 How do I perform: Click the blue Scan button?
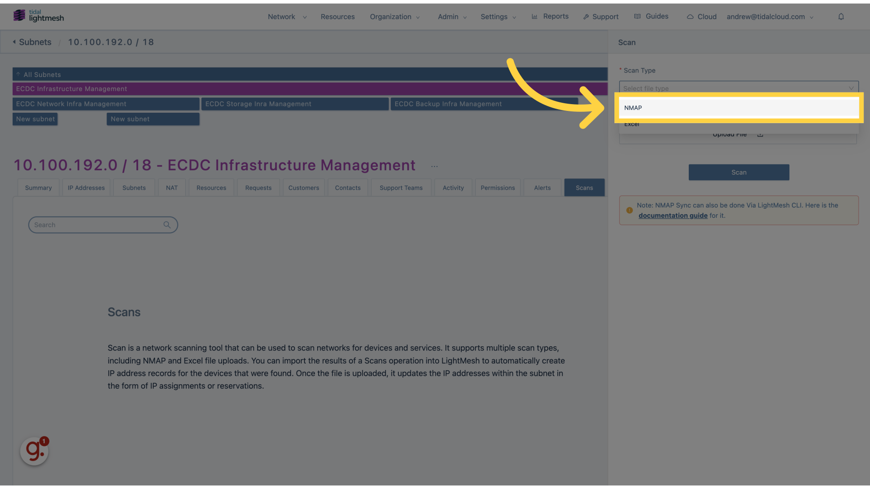tap(739, 173)
